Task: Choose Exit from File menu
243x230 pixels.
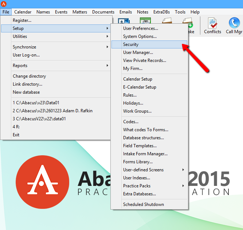Action: [x=56, y=135]
